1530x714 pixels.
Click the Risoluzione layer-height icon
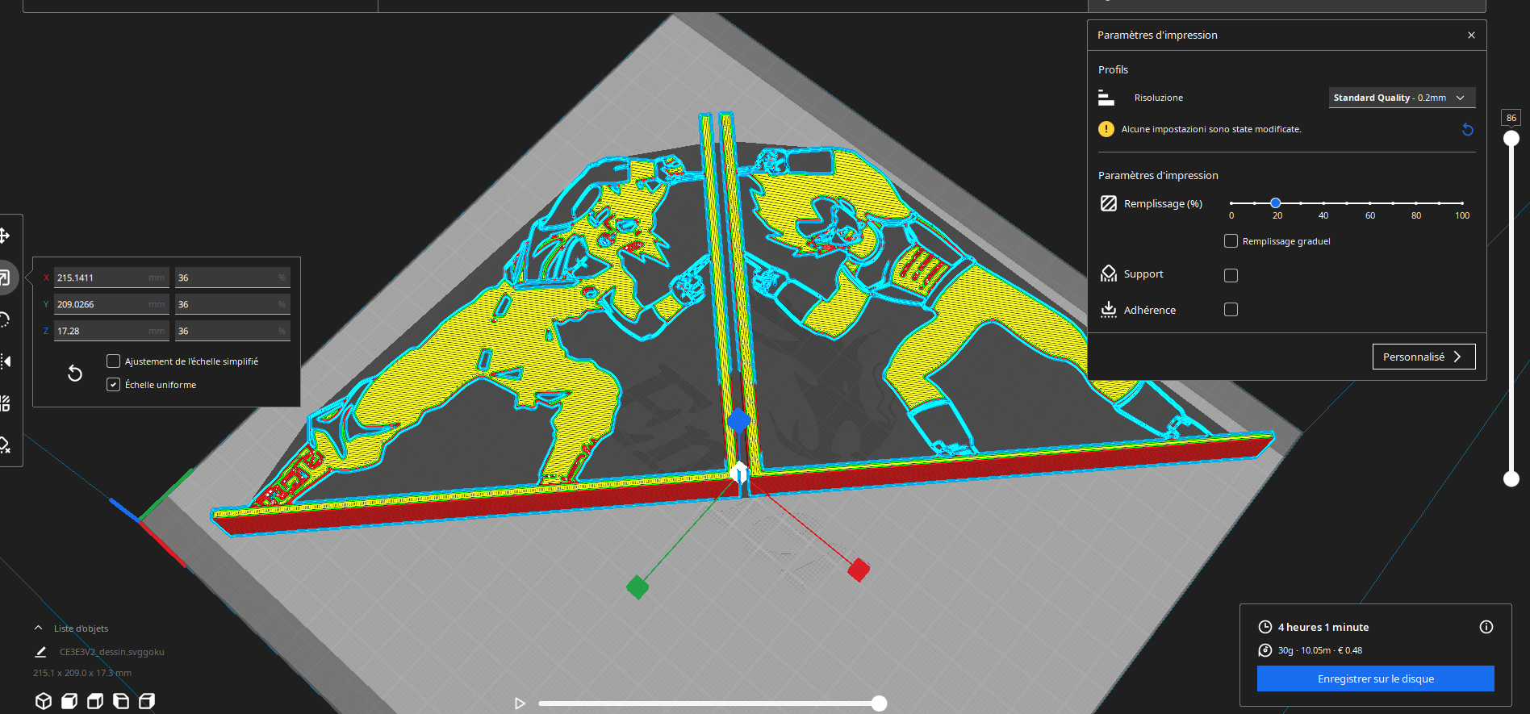[x=1106, y=98]
